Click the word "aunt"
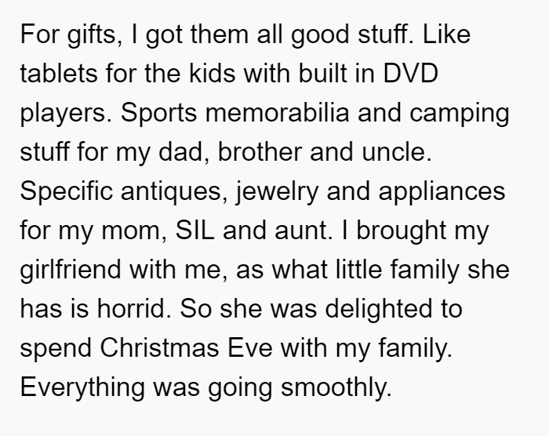Viewport: 549px width, 436px height. [x=300, y=231]
